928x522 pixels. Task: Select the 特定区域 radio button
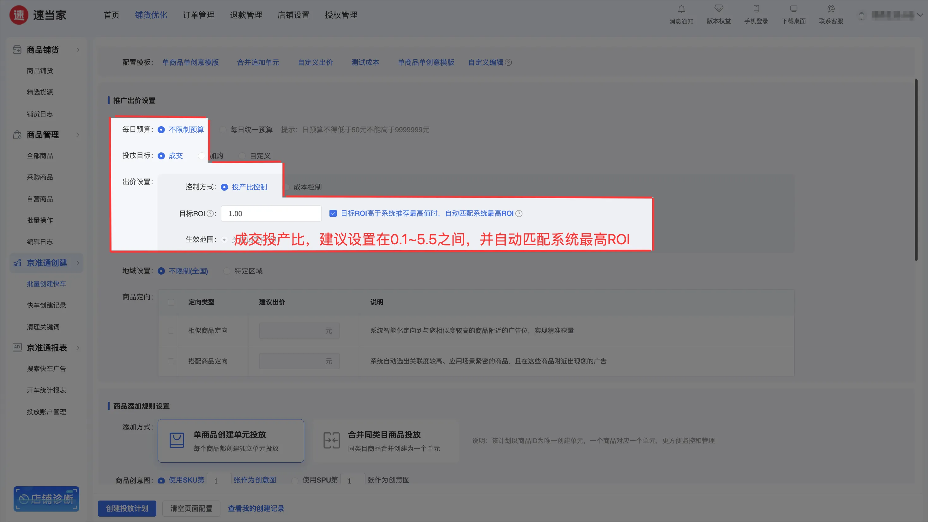pos(226,271)
